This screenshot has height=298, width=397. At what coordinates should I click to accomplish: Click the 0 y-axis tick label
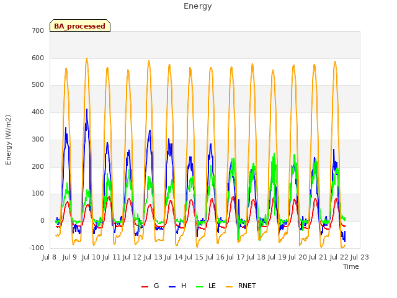(x=42, y=221)
